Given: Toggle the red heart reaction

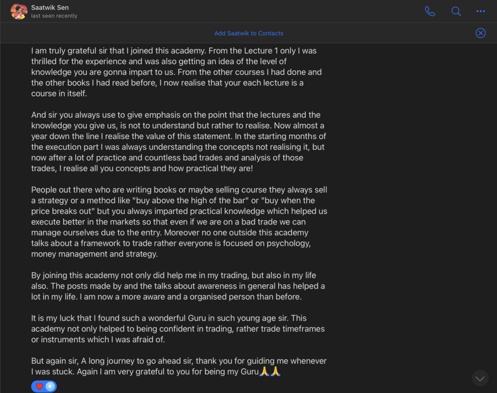Looking at the screenshot, I should [39, 386].
